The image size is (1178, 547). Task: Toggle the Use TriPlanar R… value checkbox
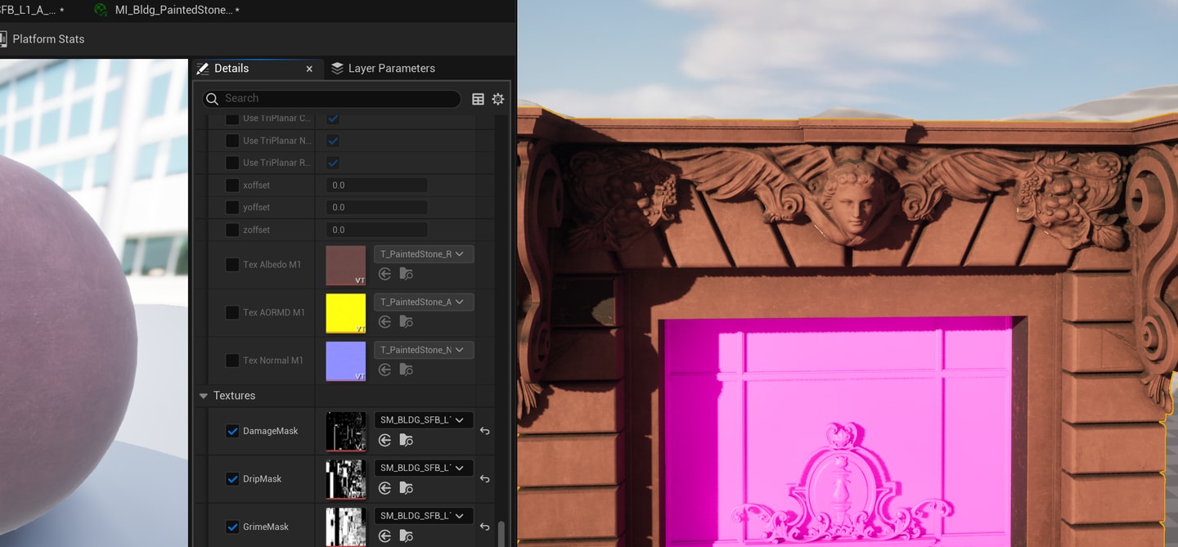[x=333, y=163]
